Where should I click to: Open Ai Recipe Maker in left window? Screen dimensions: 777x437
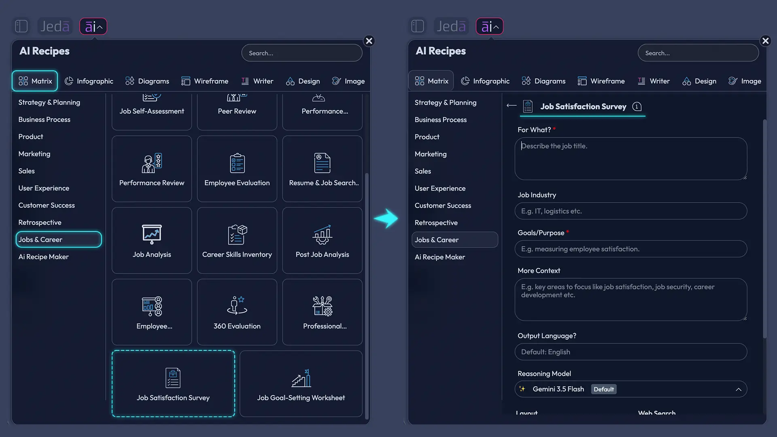point(43,257)
